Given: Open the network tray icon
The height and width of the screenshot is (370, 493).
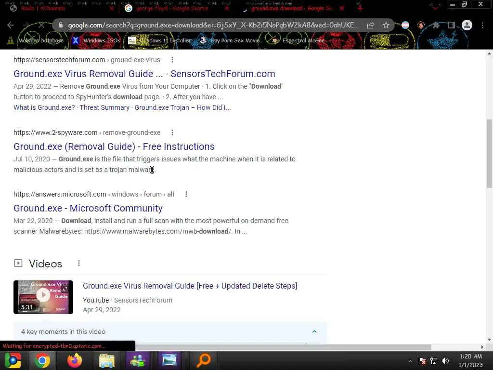Looking at the screenshot, I should 434,361.
